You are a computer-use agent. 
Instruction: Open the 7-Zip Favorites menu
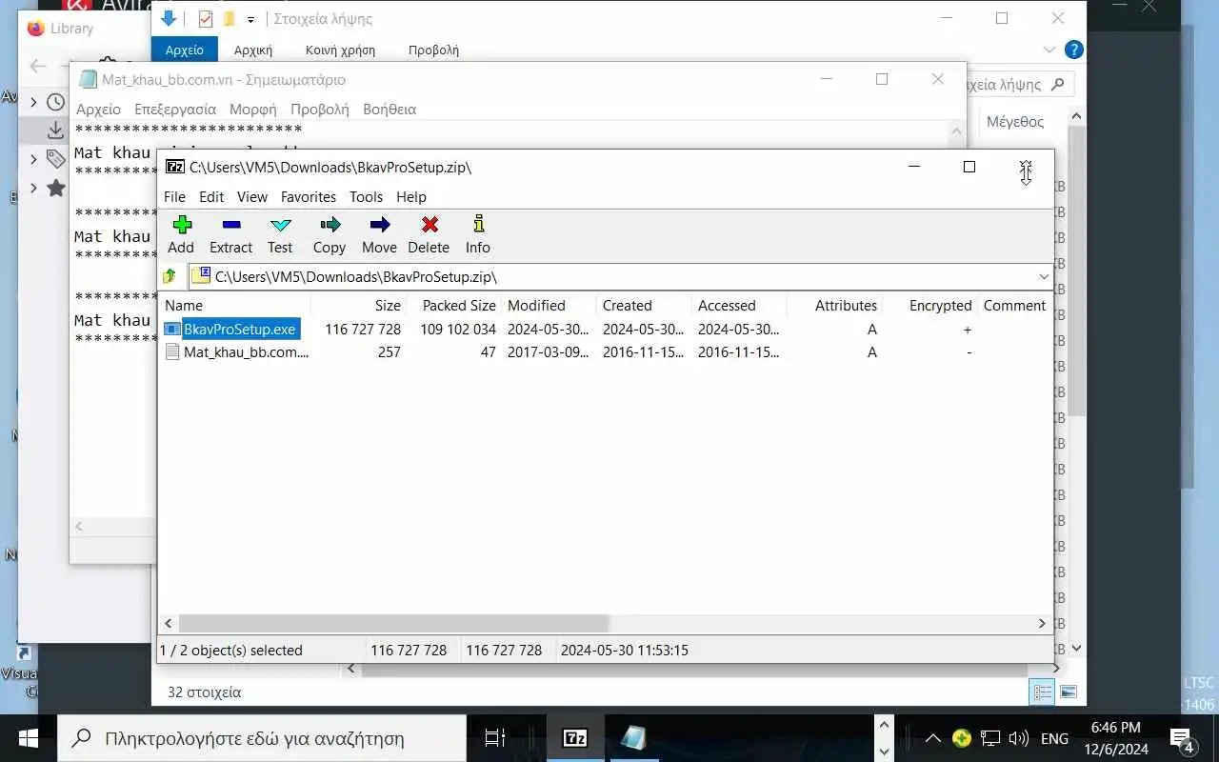tap(309, 196)
